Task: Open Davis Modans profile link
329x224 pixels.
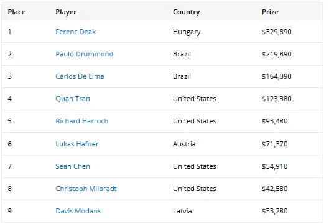Action: [x=78, y=211]
